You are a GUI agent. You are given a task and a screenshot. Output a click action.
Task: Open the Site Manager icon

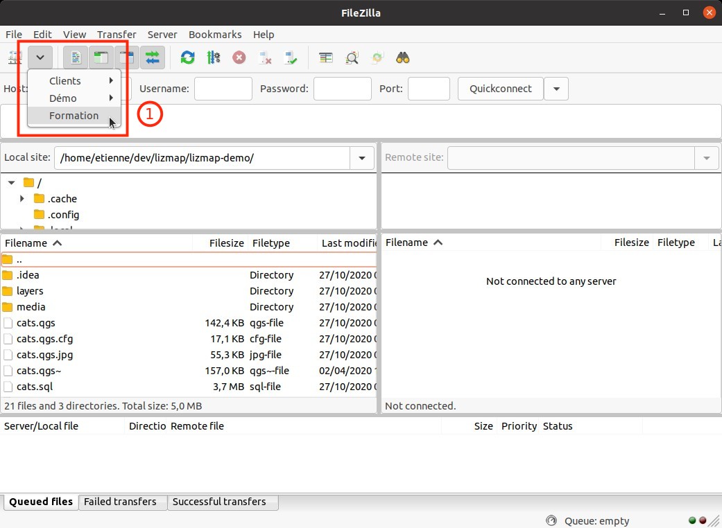tap(15, 58)
